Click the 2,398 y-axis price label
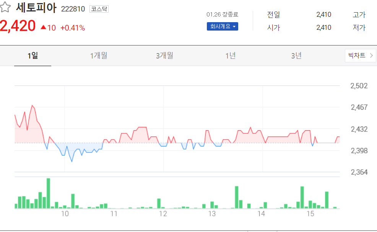 [359, 151]
